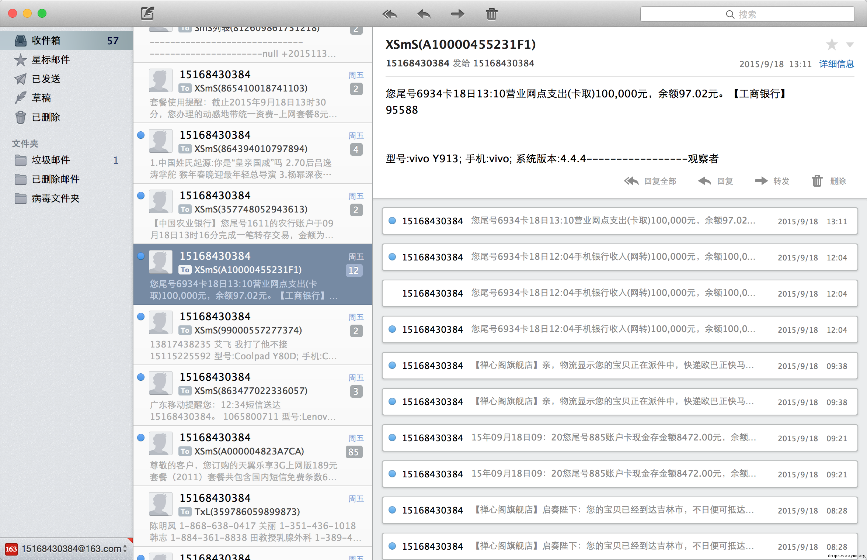Open the XSmS(864394010797894) conversation
Screen dimensions: 867x560
pos(253,153)
